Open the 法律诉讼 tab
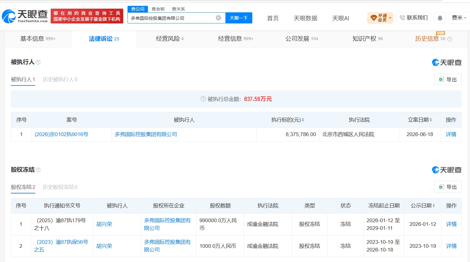Screen dimensions: 470x262 pos(104,39)
